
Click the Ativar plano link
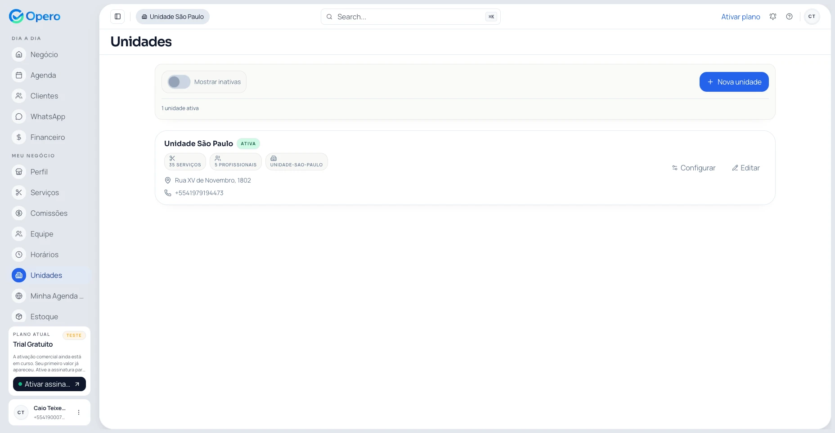(x=741, y=17)
